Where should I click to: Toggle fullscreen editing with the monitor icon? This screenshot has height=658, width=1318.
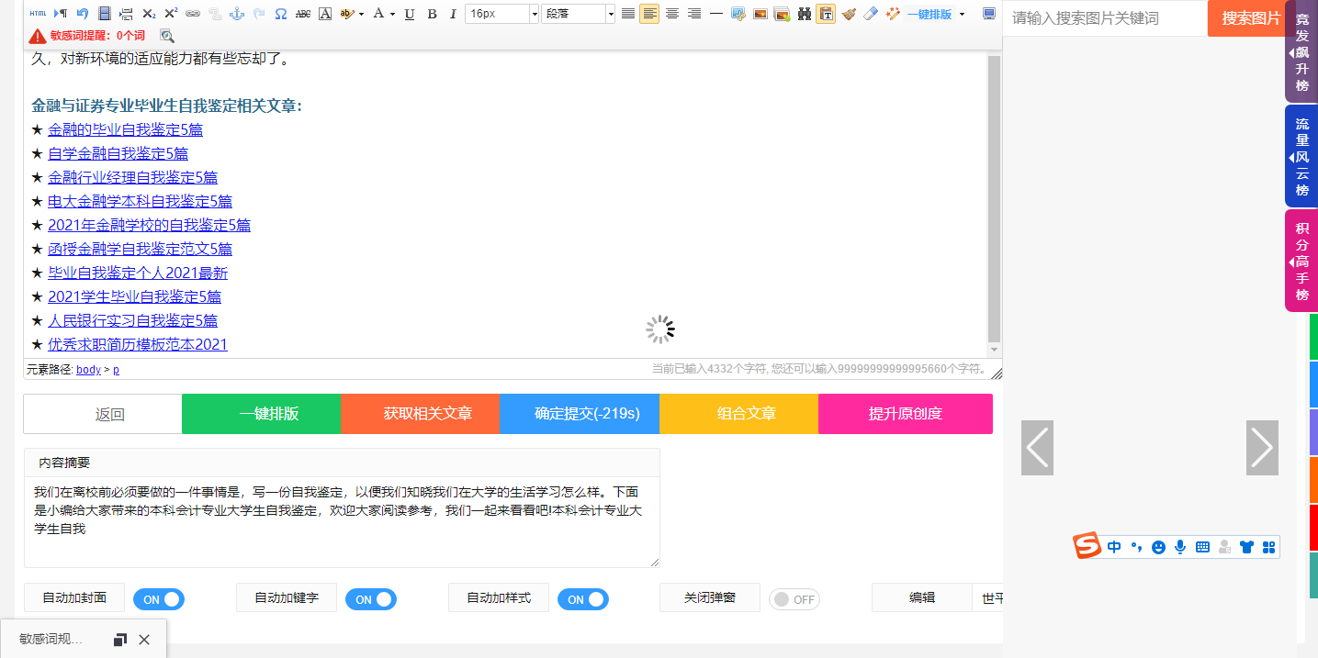pos(988,13)
